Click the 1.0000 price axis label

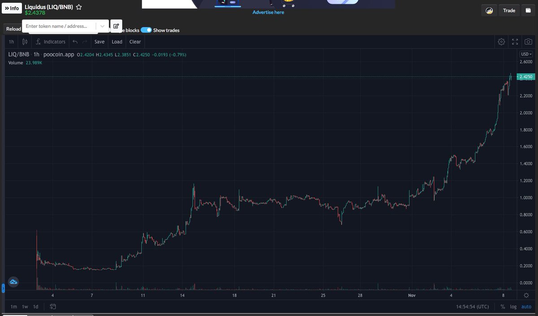(x=525, y=197)
